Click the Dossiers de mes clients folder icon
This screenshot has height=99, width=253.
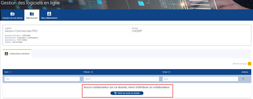pos(12,14)
